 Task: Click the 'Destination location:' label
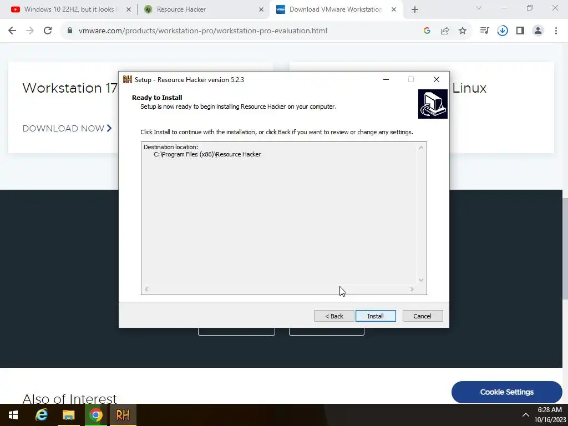pyautogui.click(x=171, y=147)
